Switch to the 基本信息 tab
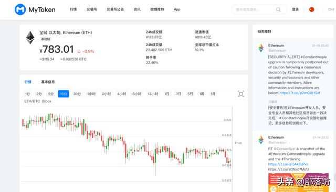Viewport: 336px width, 192px height. tap(48, 82)
